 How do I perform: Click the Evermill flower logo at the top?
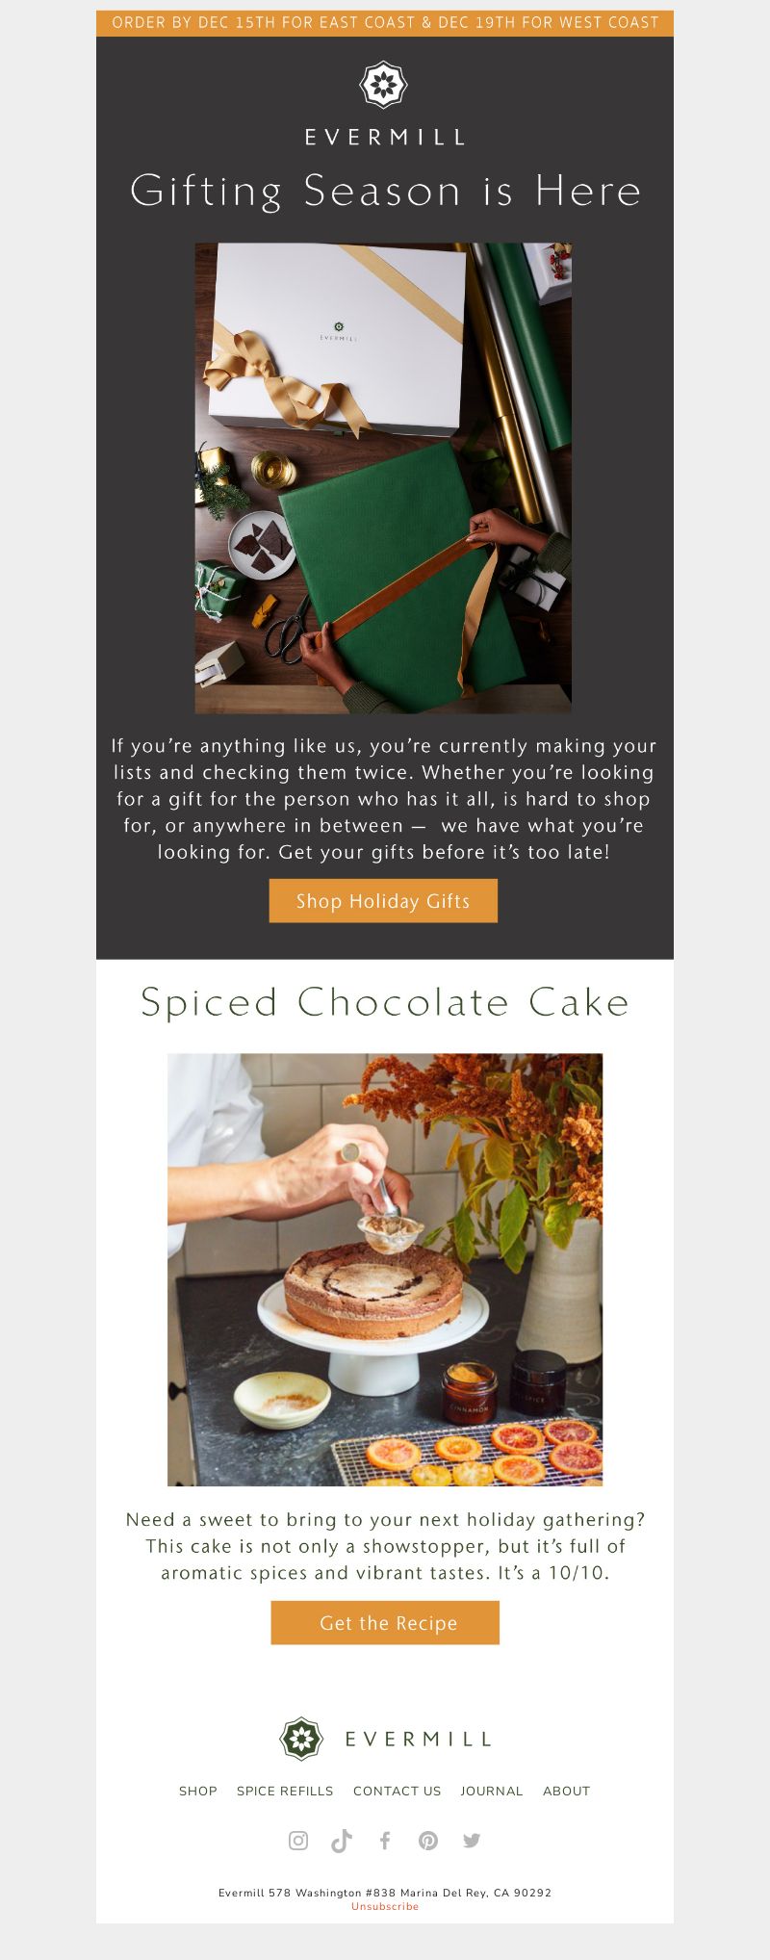point(383,85)
